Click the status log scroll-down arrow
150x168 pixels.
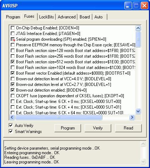pyautogui.click(x=143, y=161)
